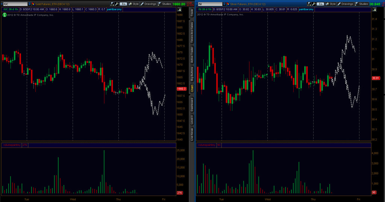Select the Chart sidebar tab
The image size is (385, 202).
click(x=192, y=89)
